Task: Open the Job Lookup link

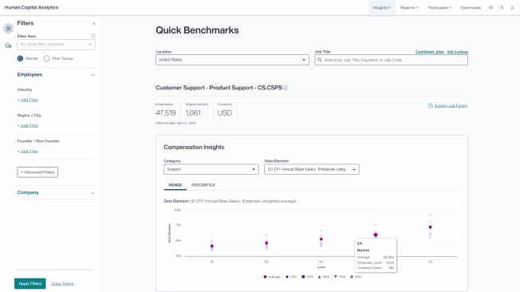Action: point(457,52)
